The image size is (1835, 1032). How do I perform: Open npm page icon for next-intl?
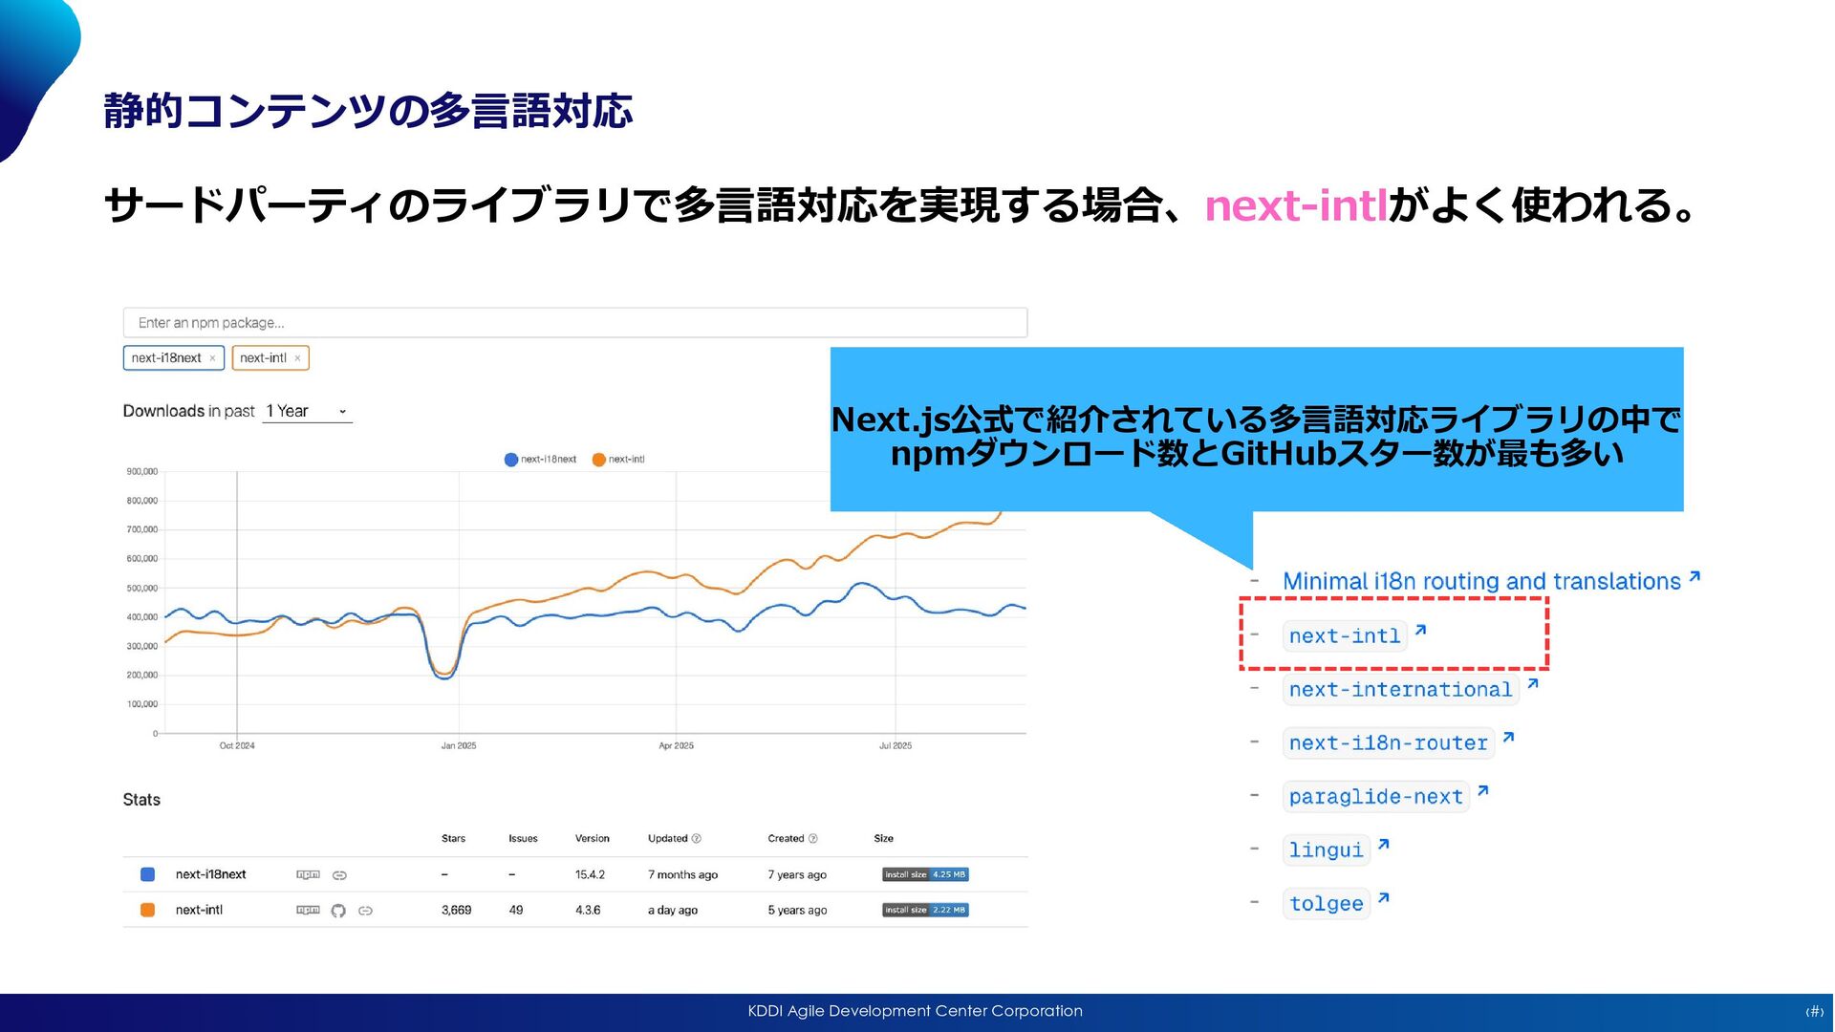(x=308, y=910)
